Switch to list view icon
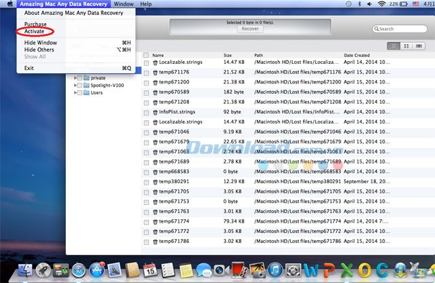This screenshot has width=435, height=283. 394,45
